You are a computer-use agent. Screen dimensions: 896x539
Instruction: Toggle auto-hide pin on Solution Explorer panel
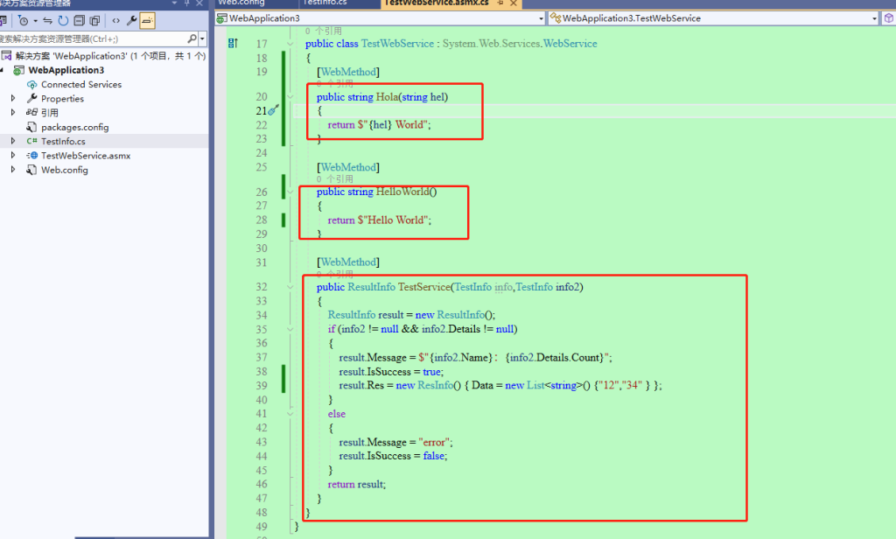186,4
